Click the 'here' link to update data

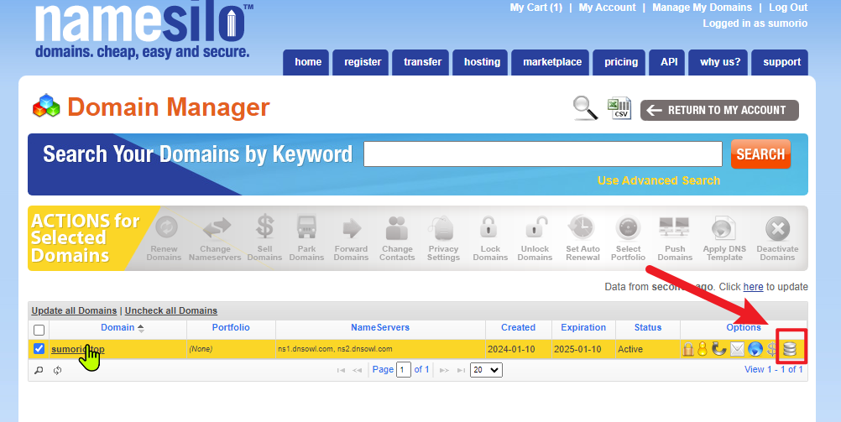pos(753,287)
